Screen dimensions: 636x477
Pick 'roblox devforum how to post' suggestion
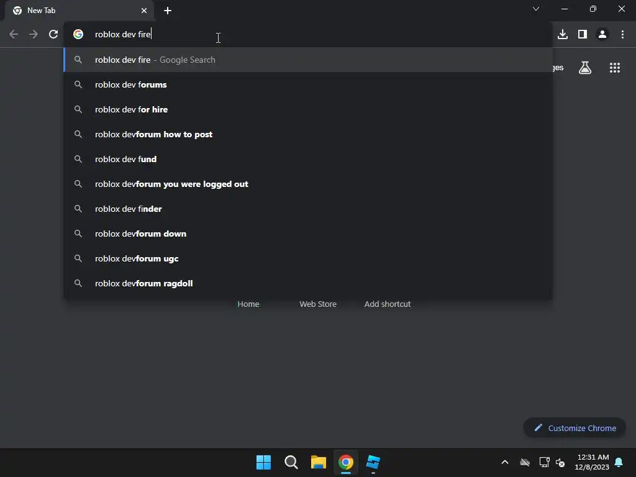308,134
